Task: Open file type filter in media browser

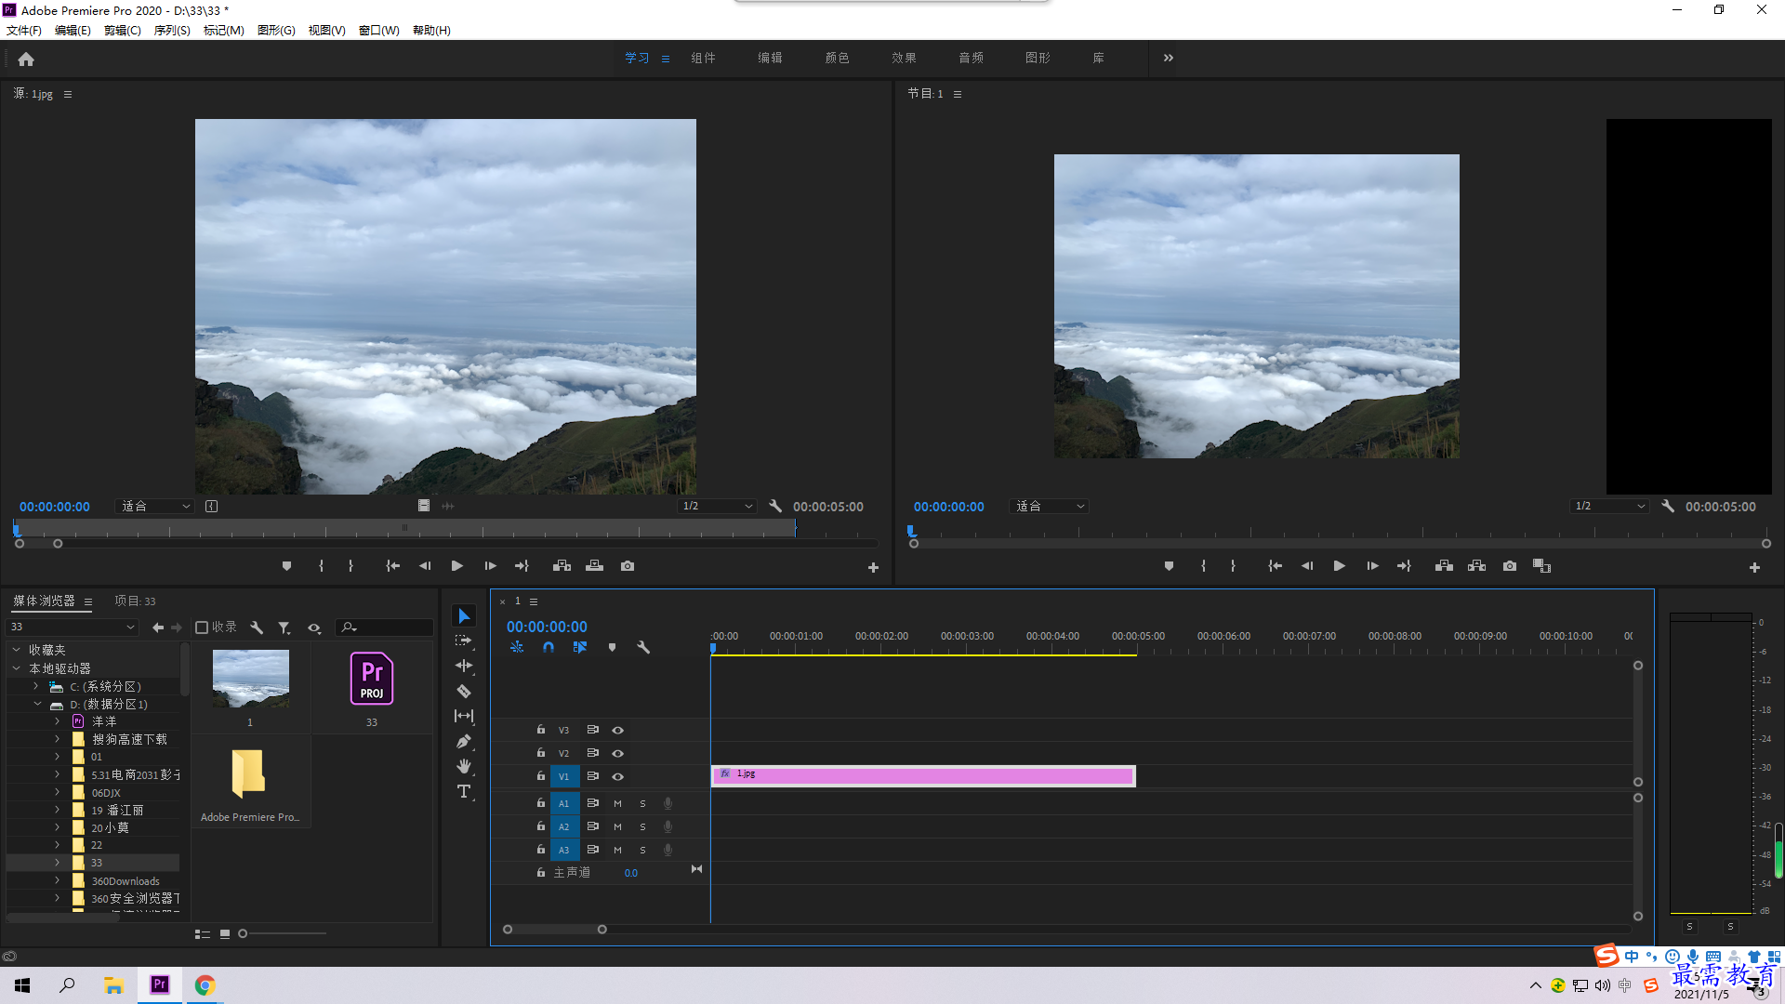Action: tap(284, 627)
